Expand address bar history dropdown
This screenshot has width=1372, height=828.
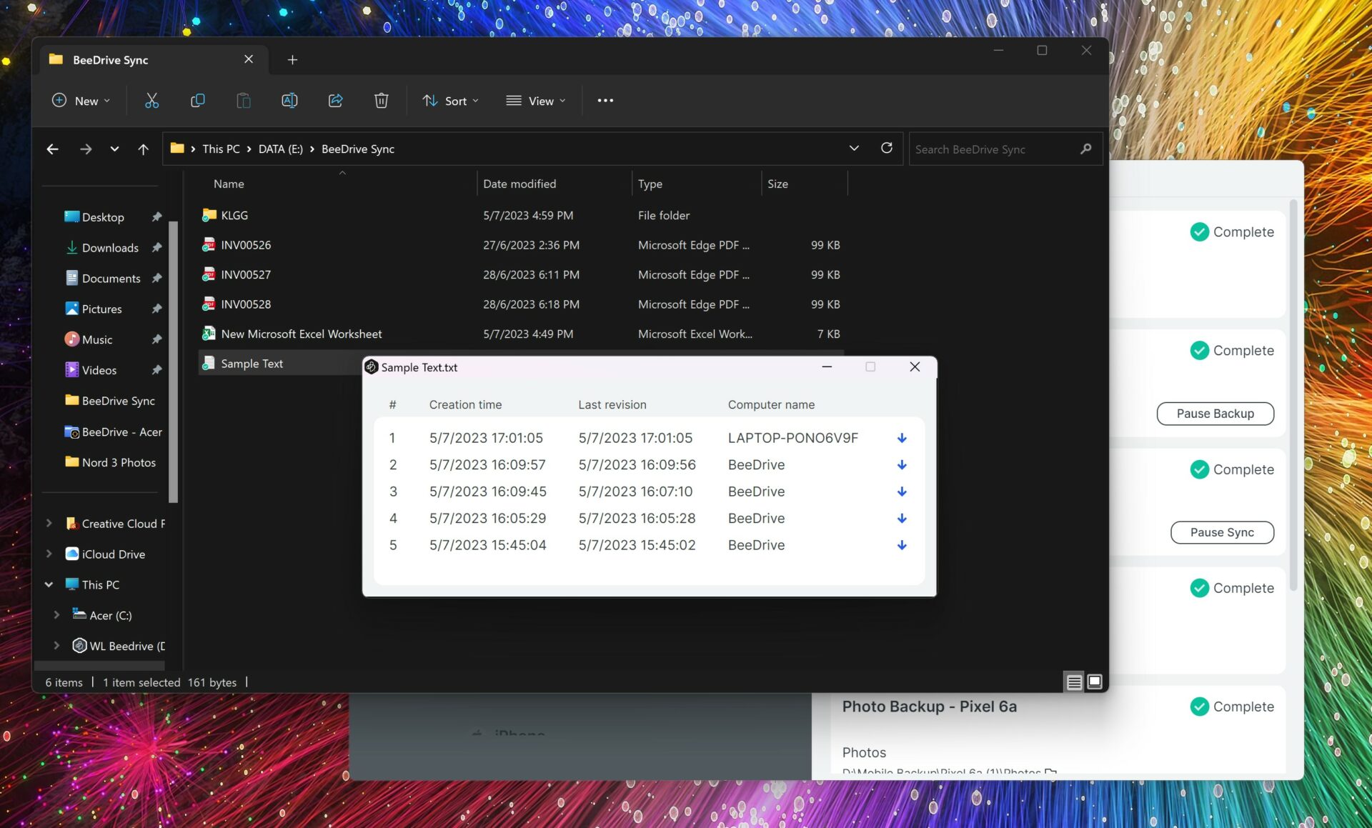click(x=854, y=149)
